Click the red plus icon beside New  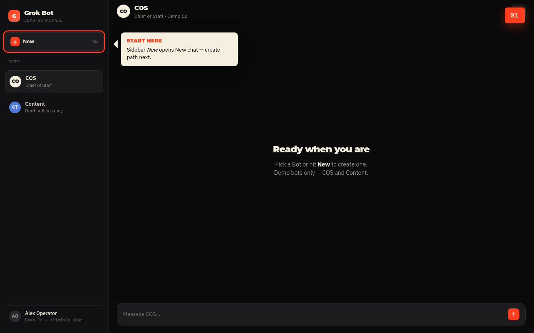pyautogui.click(x=15, y=42)
